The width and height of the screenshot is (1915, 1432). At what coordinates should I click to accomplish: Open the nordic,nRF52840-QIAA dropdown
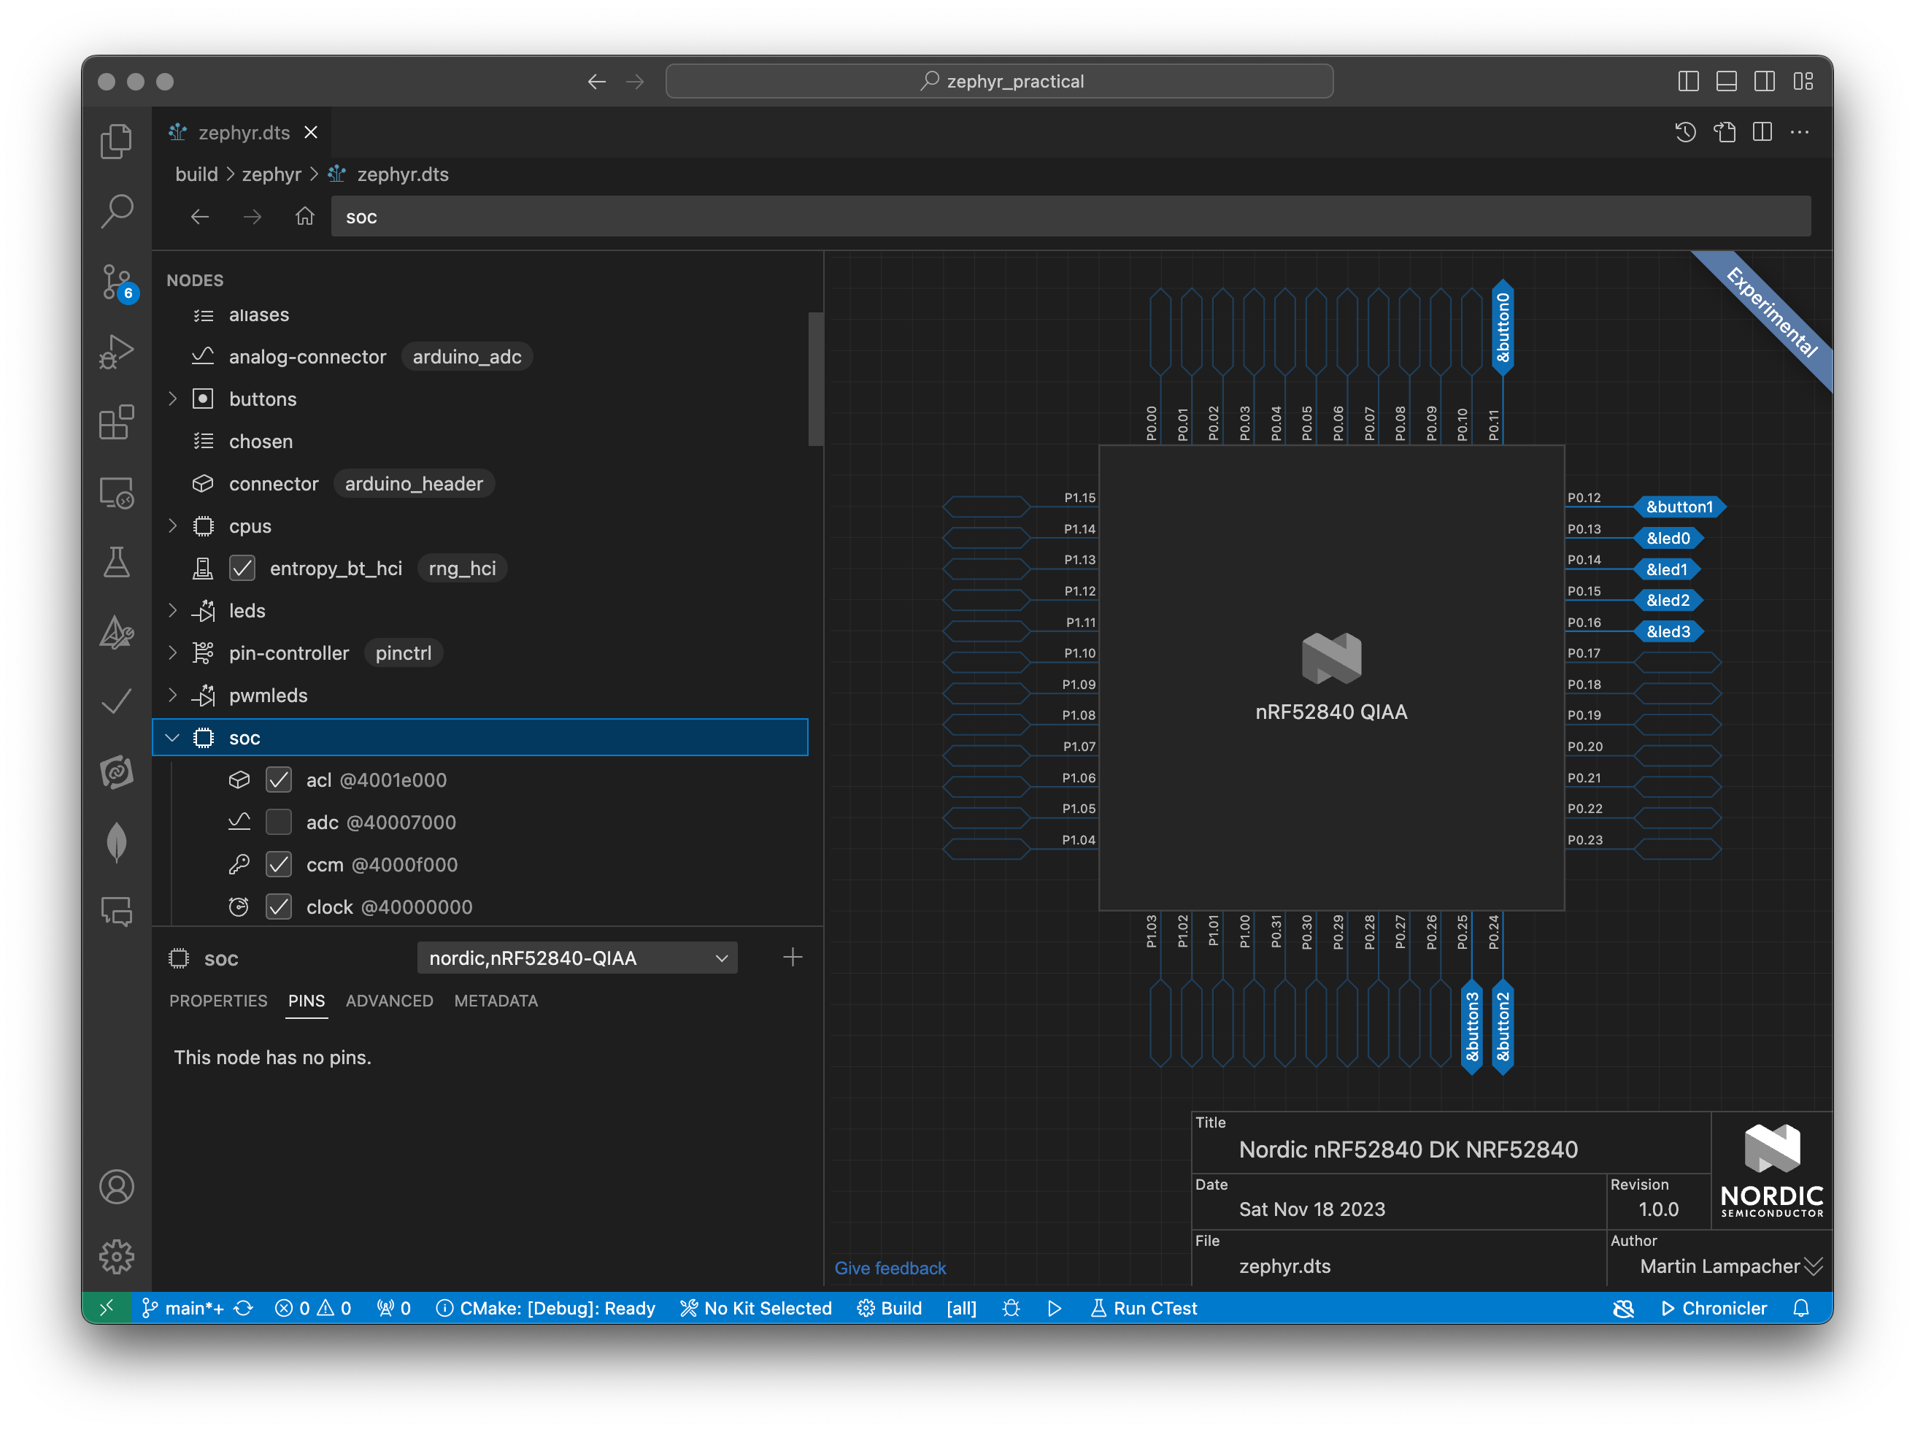[577, 958]
